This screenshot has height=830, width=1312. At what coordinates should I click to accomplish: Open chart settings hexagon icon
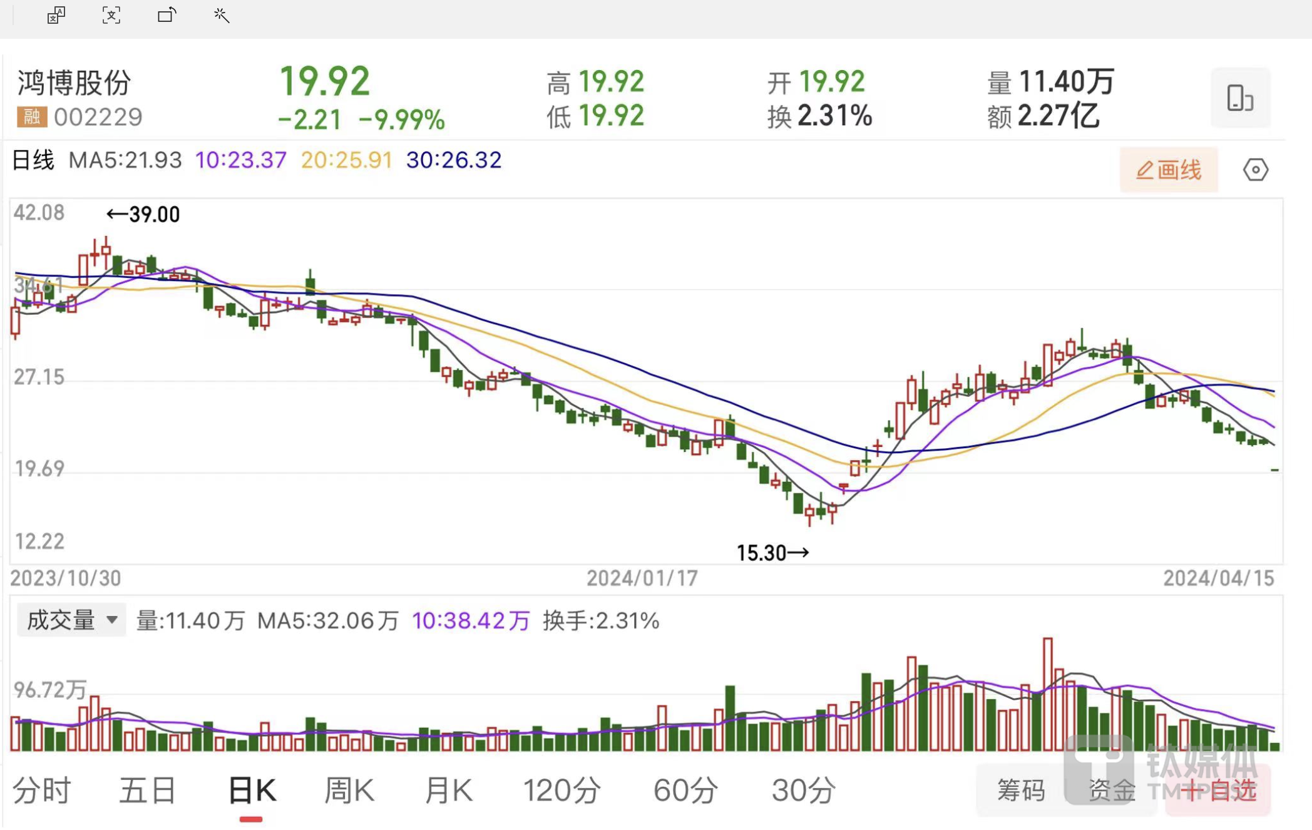click(1255, 170)
